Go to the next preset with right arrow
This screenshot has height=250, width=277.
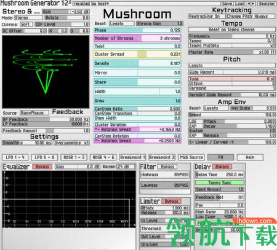pos(253,4)
